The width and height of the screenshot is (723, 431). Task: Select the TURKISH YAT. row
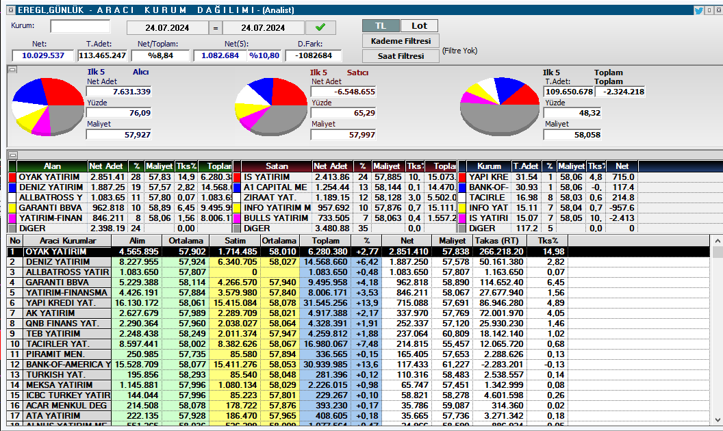pyautogui.click(x=358, y=375)
